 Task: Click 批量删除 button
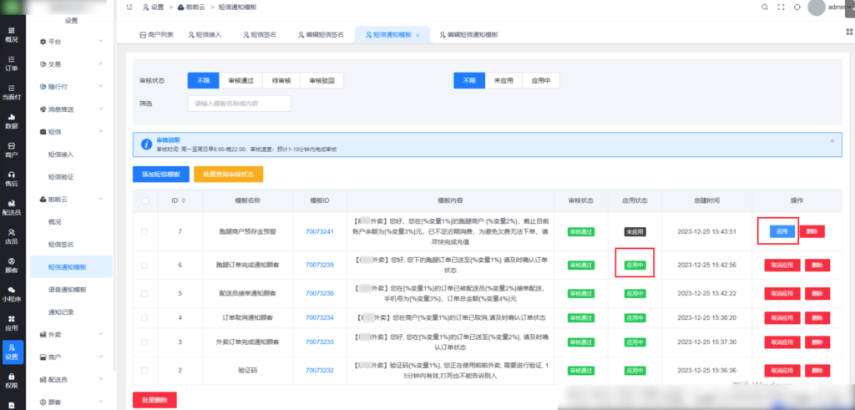tap(154, 400)
